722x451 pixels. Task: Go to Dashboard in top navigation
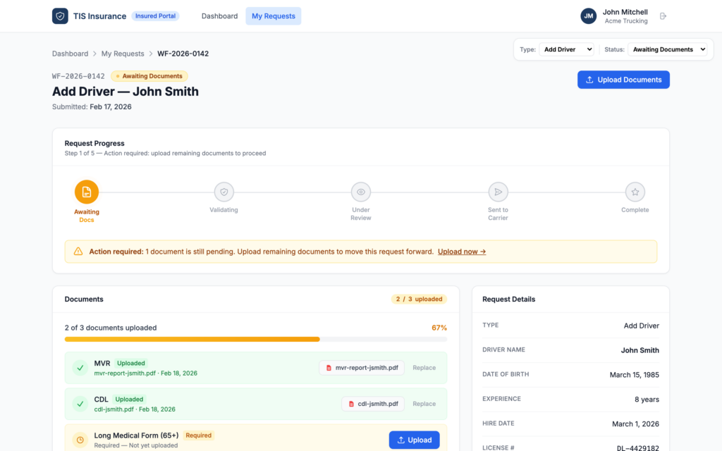pos(220,16)
